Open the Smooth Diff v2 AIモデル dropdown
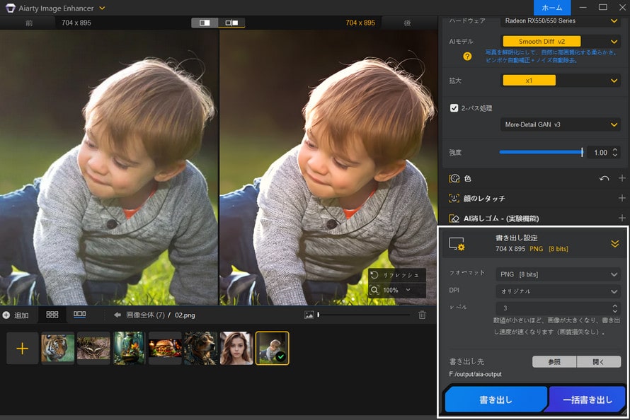This screenshot has width=630, height=420. pos(542,41)
